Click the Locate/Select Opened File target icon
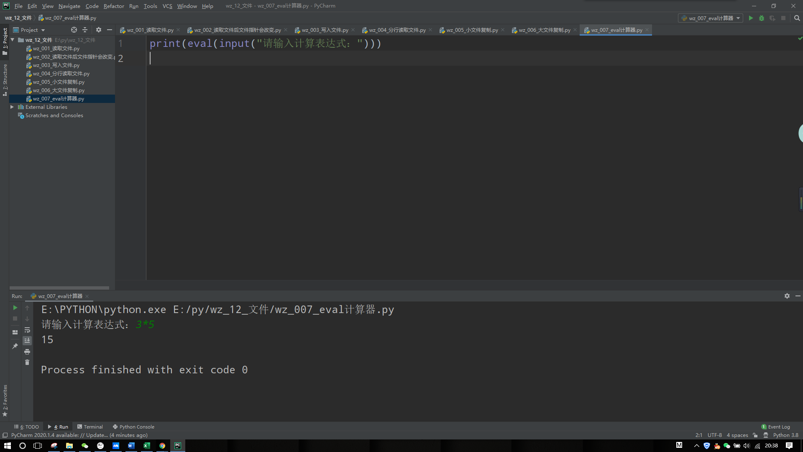The height and width of the screenshot is (452, 803). (74, 30)
